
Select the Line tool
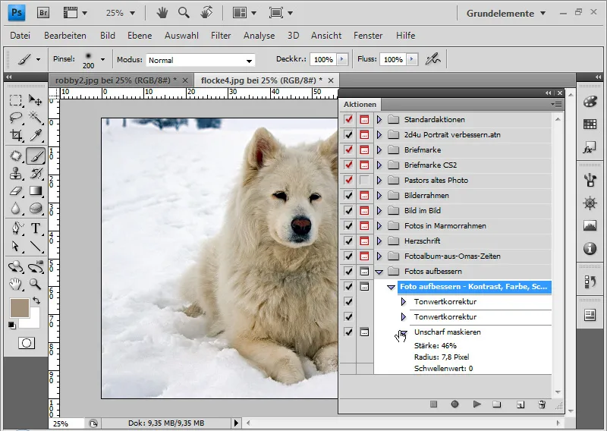36,247
